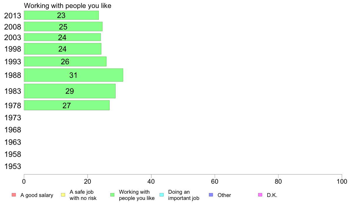Click the cyan 'Doing an important job' swatch

(x=162, y=195)
